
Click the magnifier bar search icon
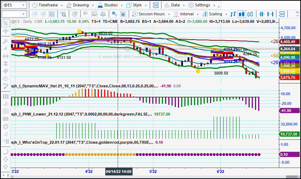(x=63, y=14)
